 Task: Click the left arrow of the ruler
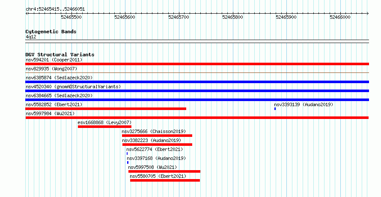coord(27,14)
